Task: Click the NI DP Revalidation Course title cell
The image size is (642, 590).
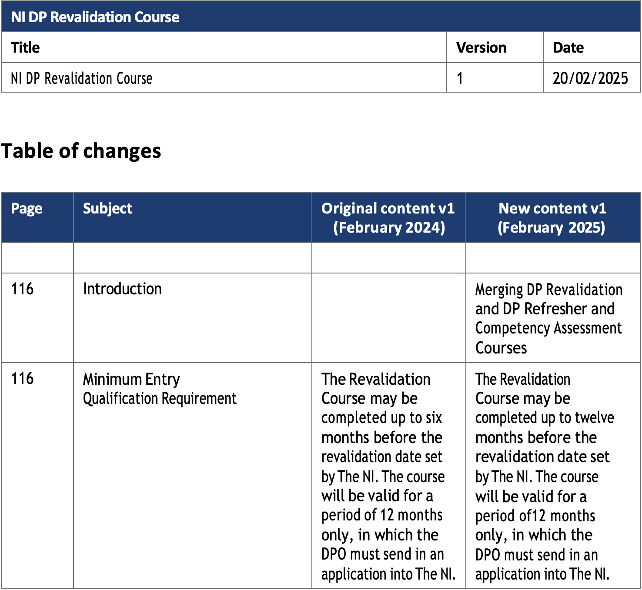Action: tap(82, 78)
